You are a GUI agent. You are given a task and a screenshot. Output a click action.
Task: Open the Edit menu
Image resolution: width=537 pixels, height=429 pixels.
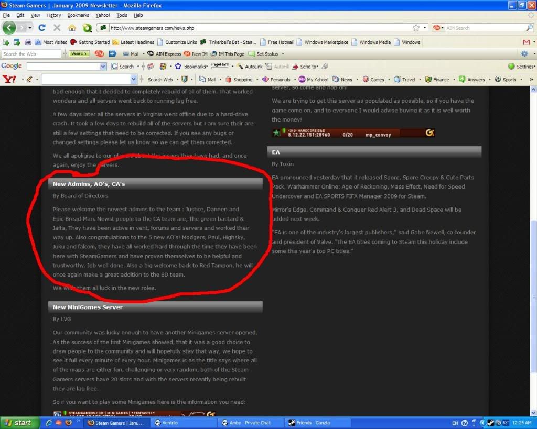click(20, 15)
